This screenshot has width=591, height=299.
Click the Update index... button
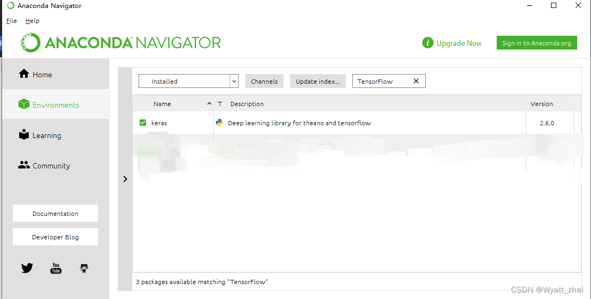(318, 81)
